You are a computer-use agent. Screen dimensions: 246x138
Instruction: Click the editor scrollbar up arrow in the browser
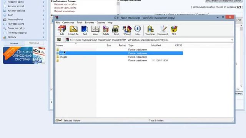(241, 26)
